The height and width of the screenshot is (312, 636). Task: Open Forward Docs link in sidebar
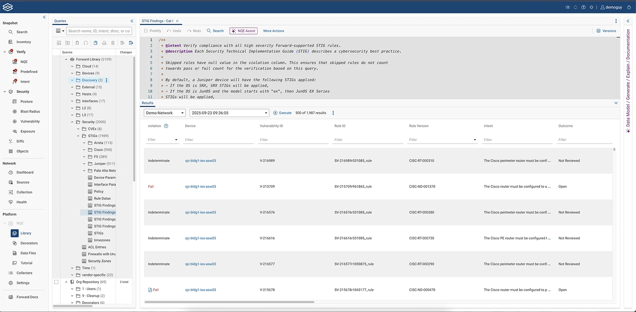27,297
